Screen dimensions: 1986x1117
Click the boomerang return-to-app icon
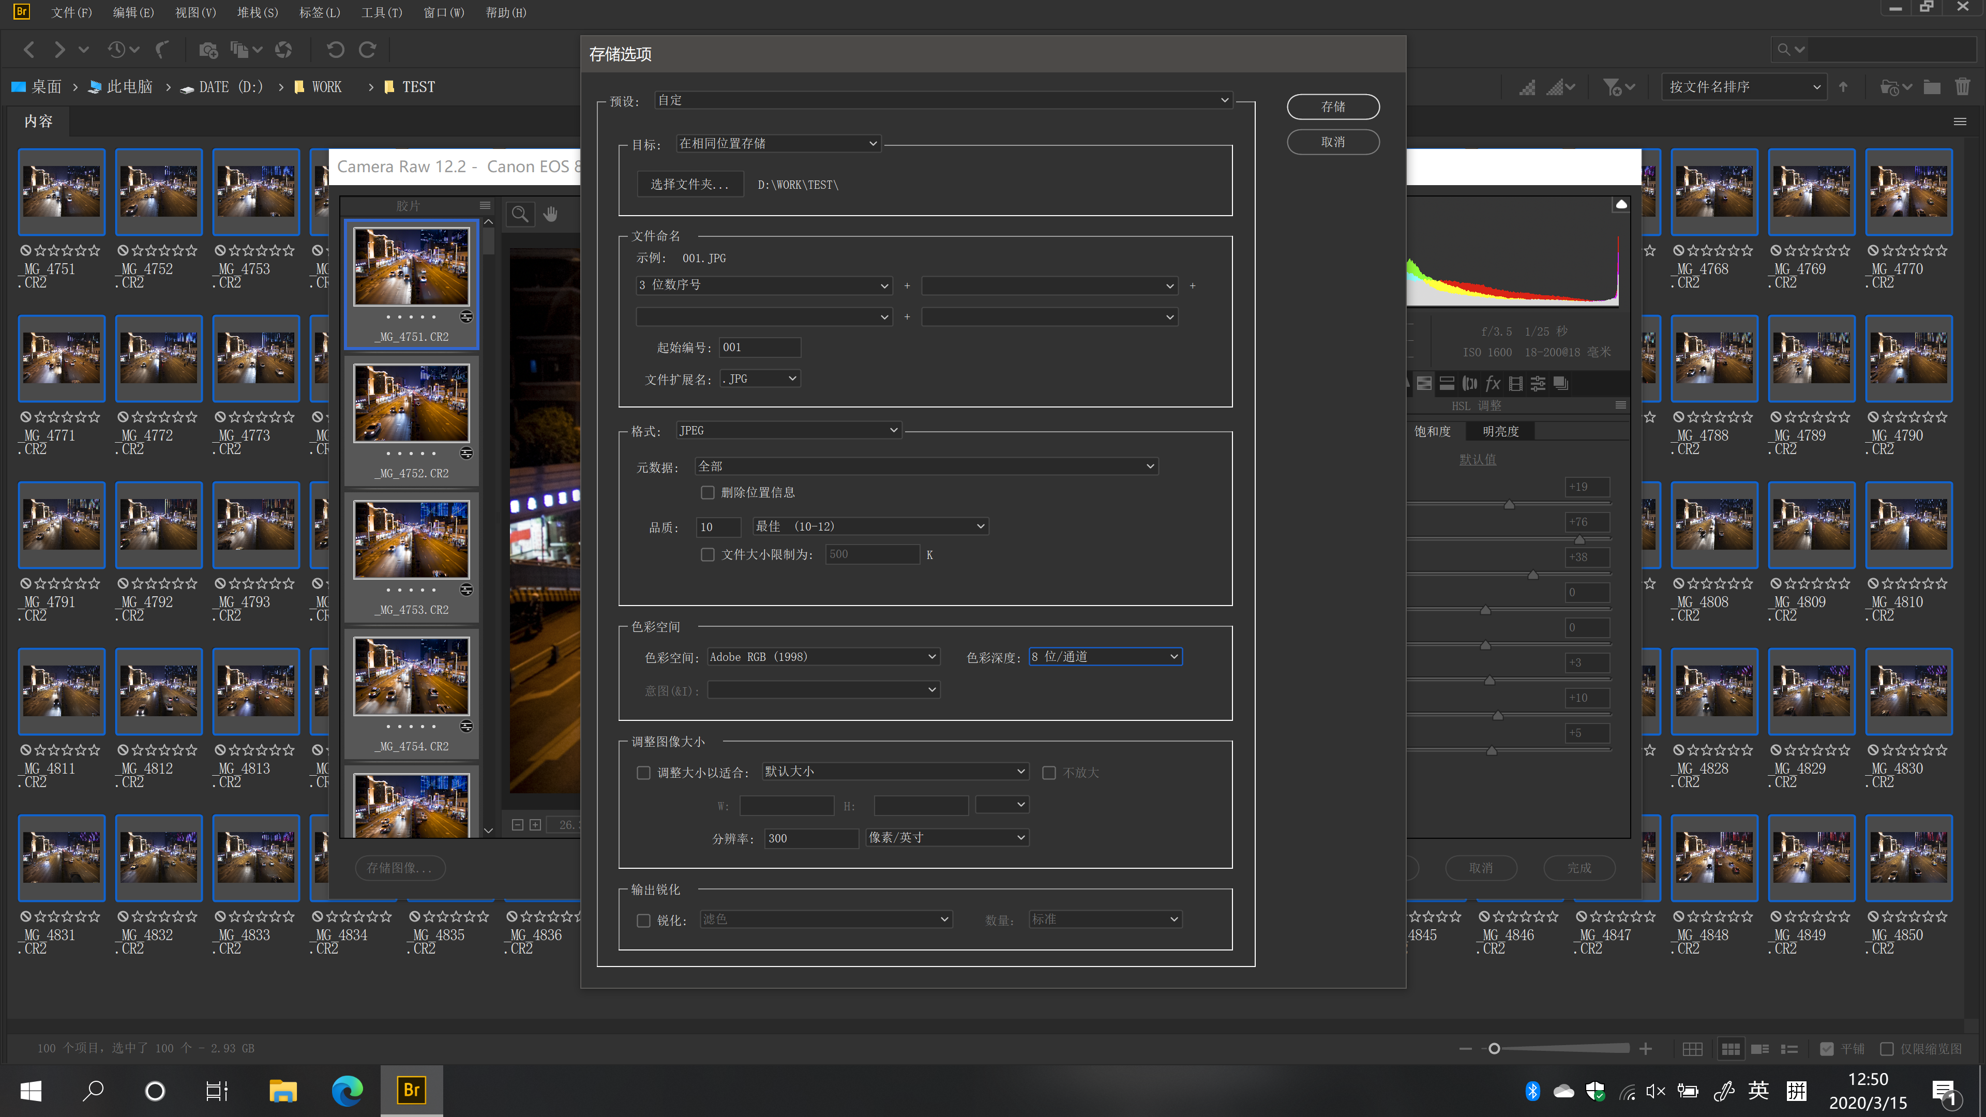coord(162,50)
